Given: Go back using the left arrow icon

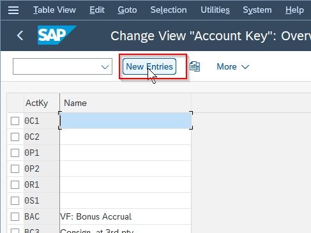Looking at the screenshot, I should pyautogui.click(x=20, y=35).
